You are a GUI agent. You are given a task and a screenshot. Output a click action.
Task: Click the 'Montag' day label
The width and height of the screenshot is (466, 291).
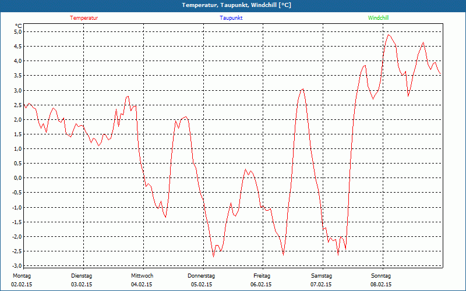(22, 276)
